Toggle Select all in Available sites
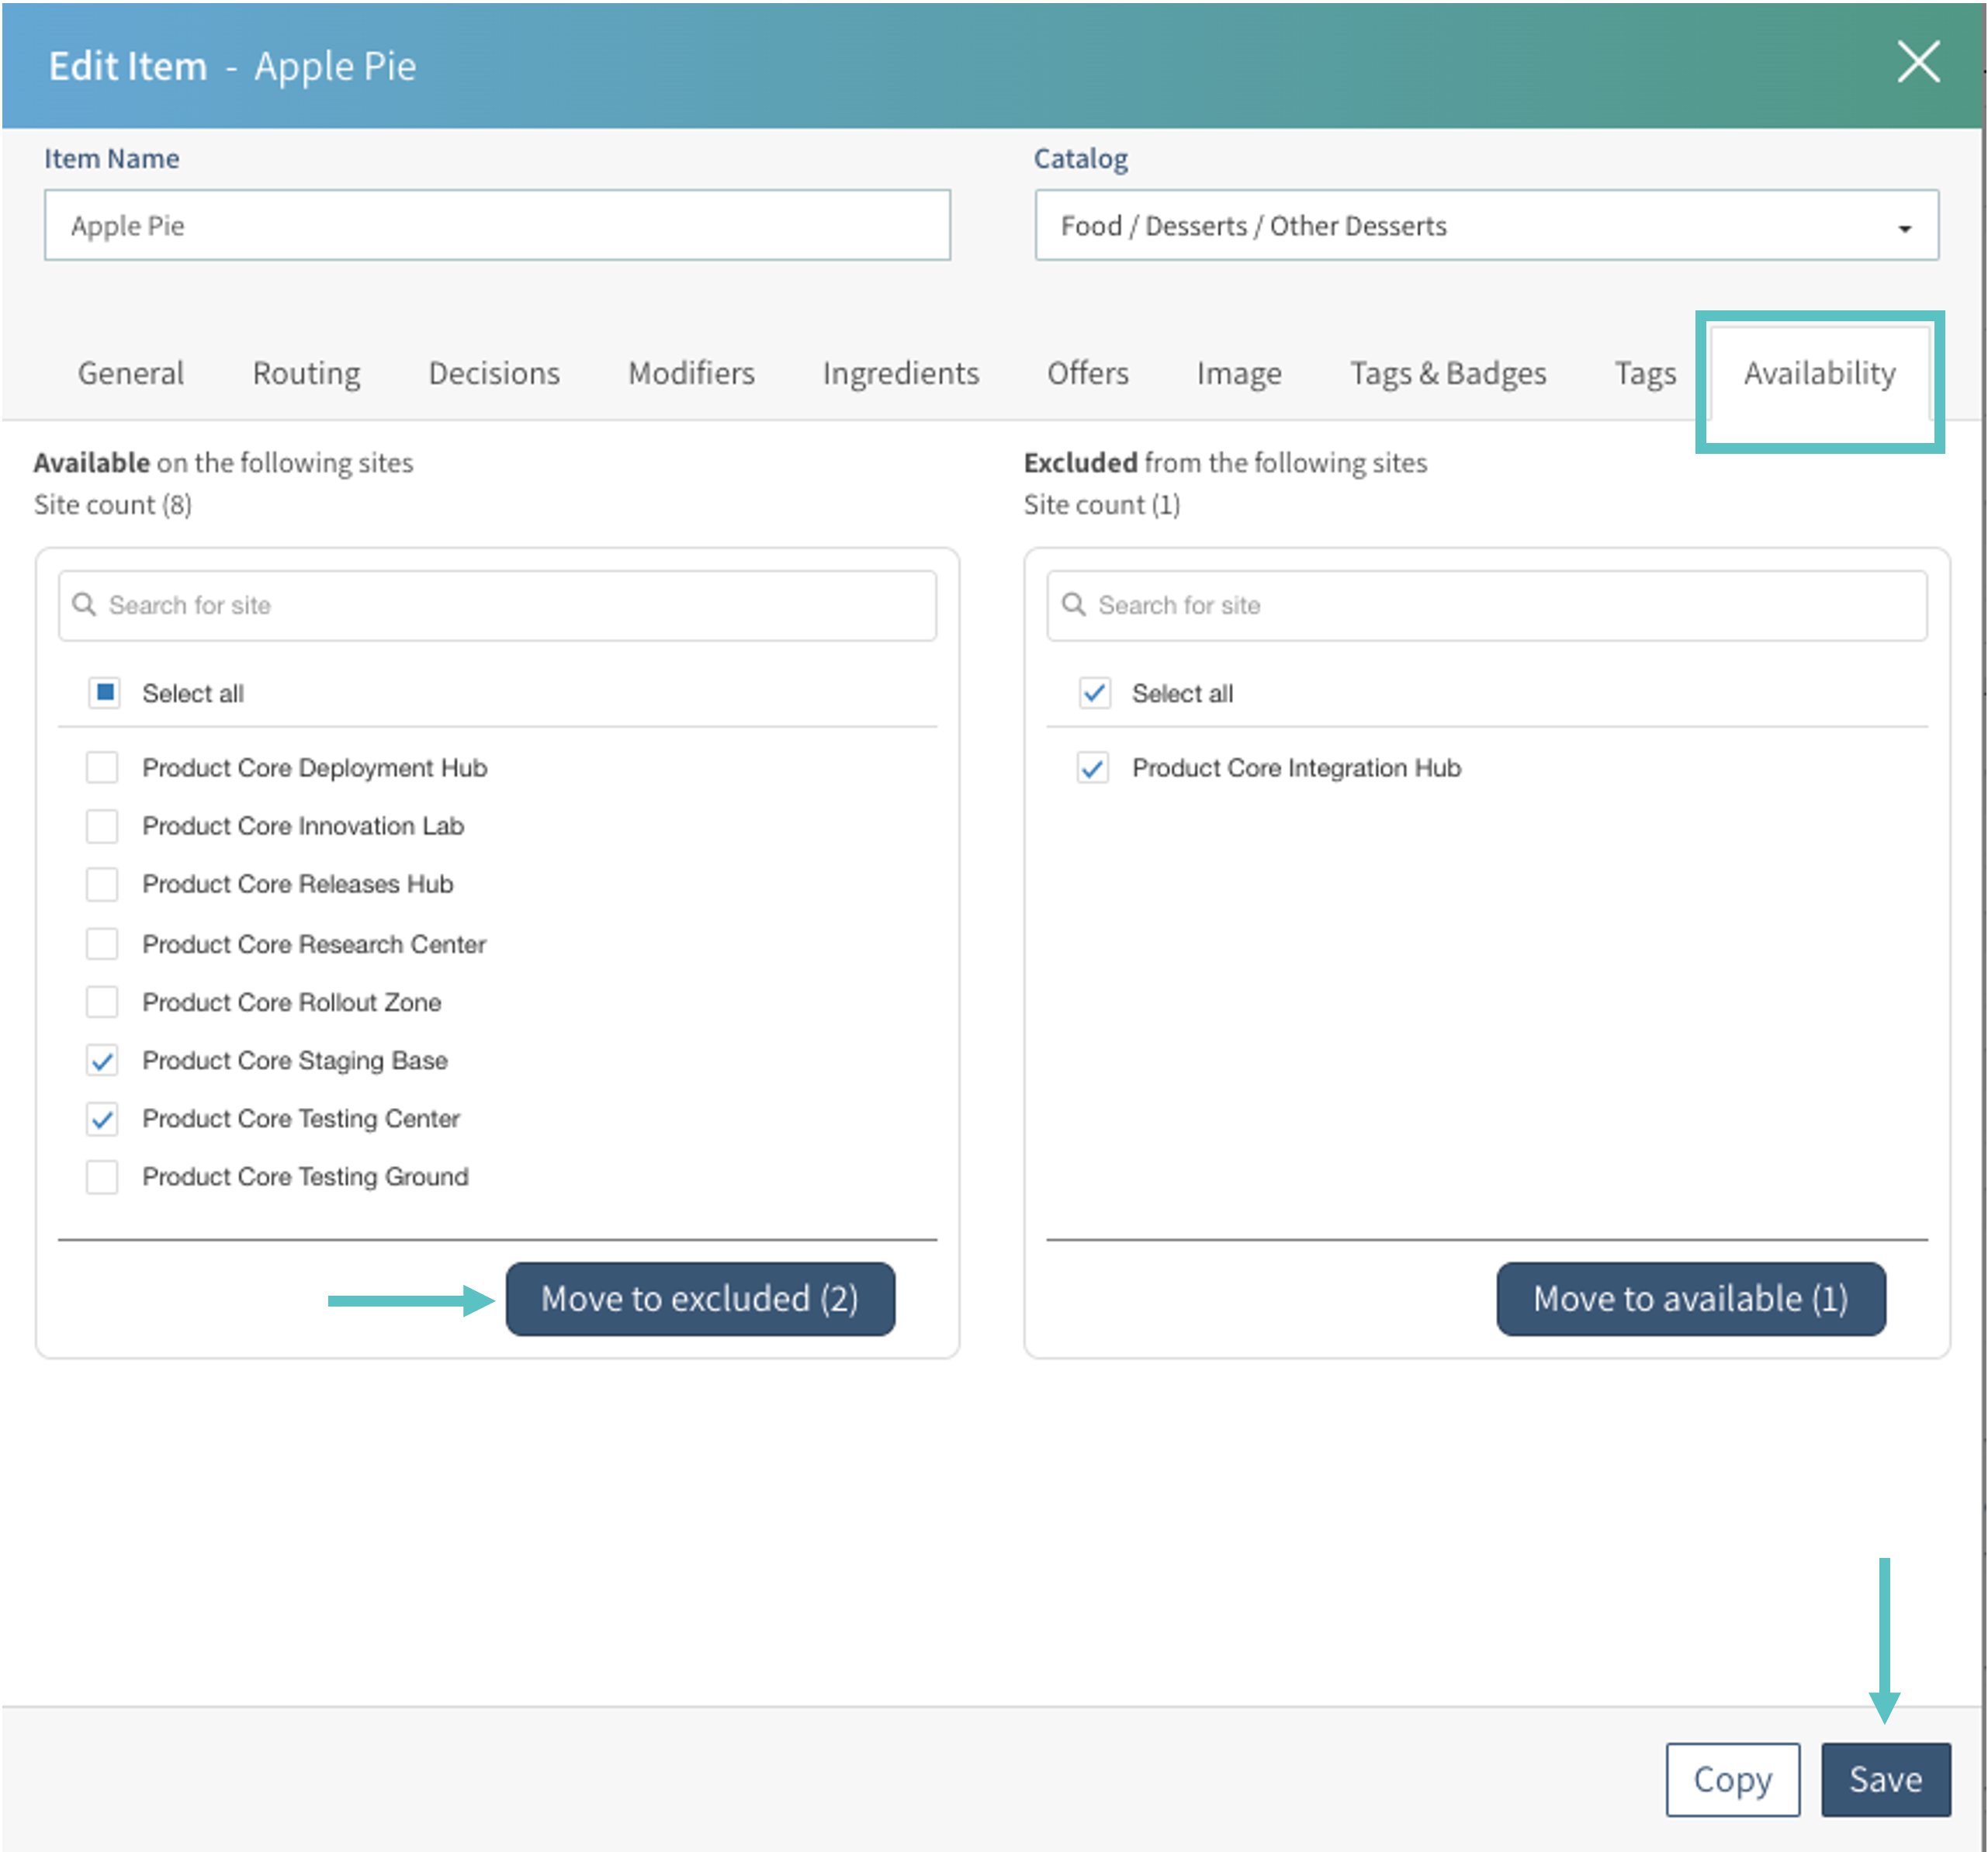This screenshot has height=1852, width=1988. [104, 693]
